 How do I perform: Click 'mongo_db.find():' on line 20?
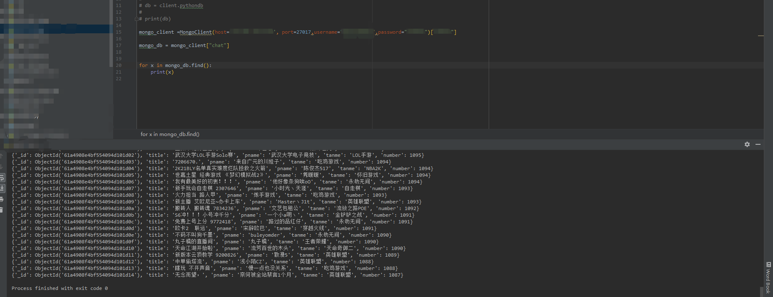pos(188,65)
